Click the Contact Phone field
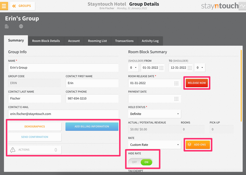246x175 pixels. (92, 98)
